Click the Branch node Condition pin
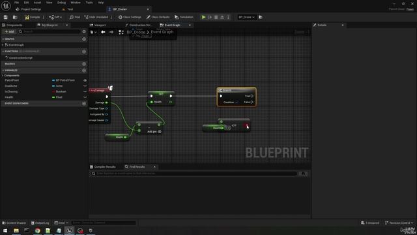 point(237,102)
